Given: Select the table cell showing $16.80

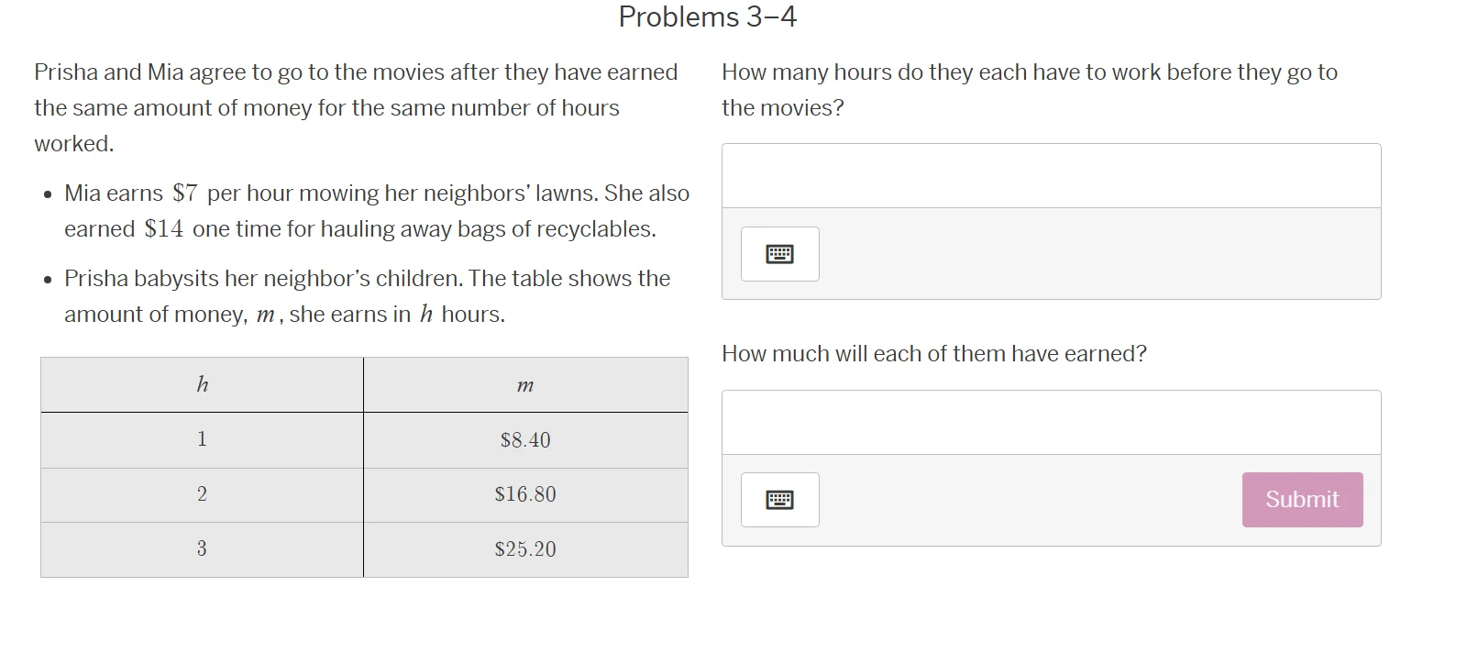Looking at the screenshot, I should point(525,494).
